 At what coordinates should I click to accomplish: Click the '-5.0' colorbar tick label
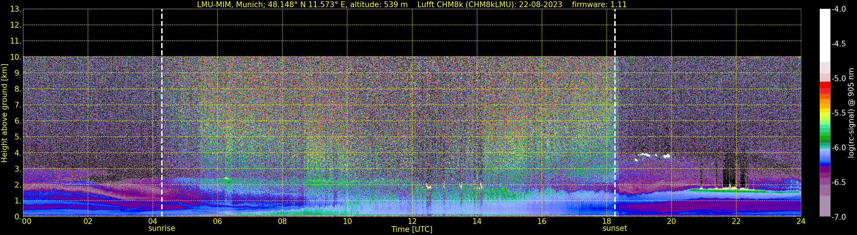click(838, 79)
